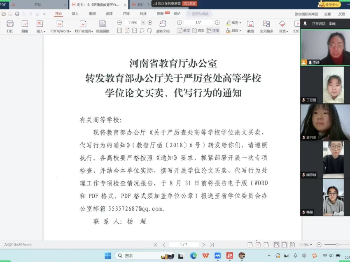The width and height of the screenshot is (350, 262).
Task: Rotate the page clockwise
Action: [149, 30]
